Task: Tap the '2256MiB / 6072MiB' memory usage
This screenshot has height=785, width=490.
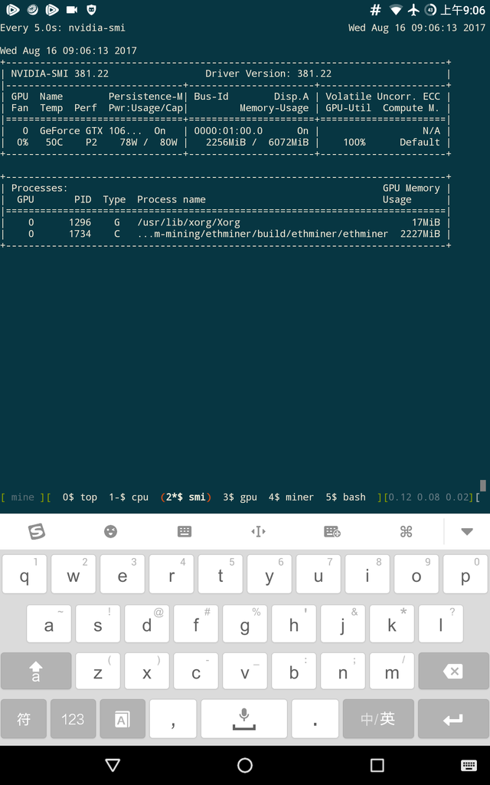Action: pyautogui.click(x=257, y=142)
